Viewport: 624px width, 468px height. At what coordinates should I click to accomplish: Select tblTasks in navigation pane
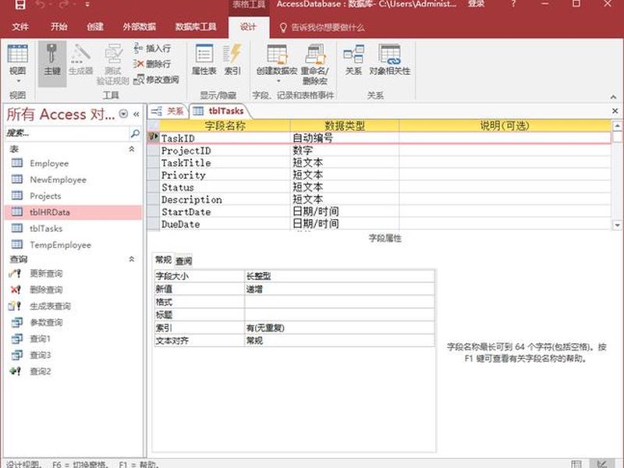click(x=46, y=229)
